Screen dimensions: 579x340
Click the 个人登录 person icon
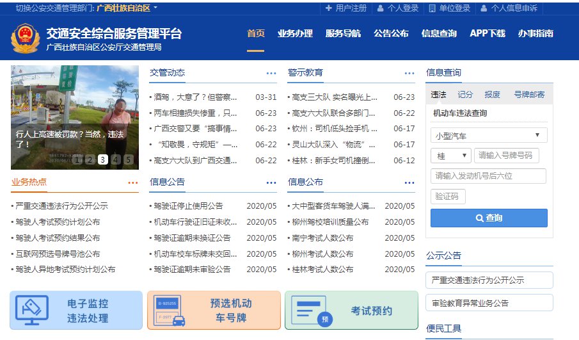point(380,8)
